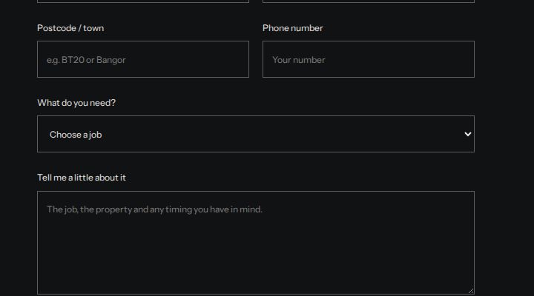534x296 pixels.
Task: Click the 'e.g. BT20 or Bangor' placeholder text
Action: pyautogui.click(x=86, y=60)
